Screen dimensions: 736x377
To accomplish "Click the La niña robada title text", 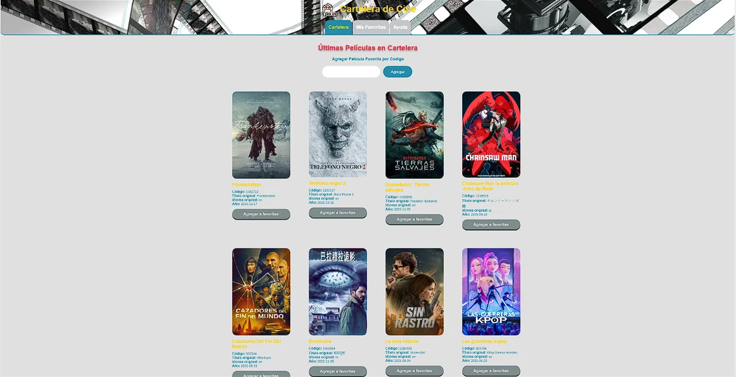I will 402,342.
